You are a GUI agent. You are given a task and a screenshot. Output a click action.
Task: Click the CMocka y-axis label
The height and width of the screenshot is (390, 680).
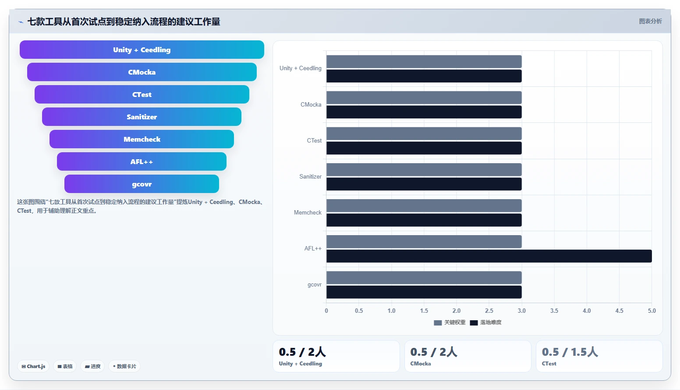[311, 105]
